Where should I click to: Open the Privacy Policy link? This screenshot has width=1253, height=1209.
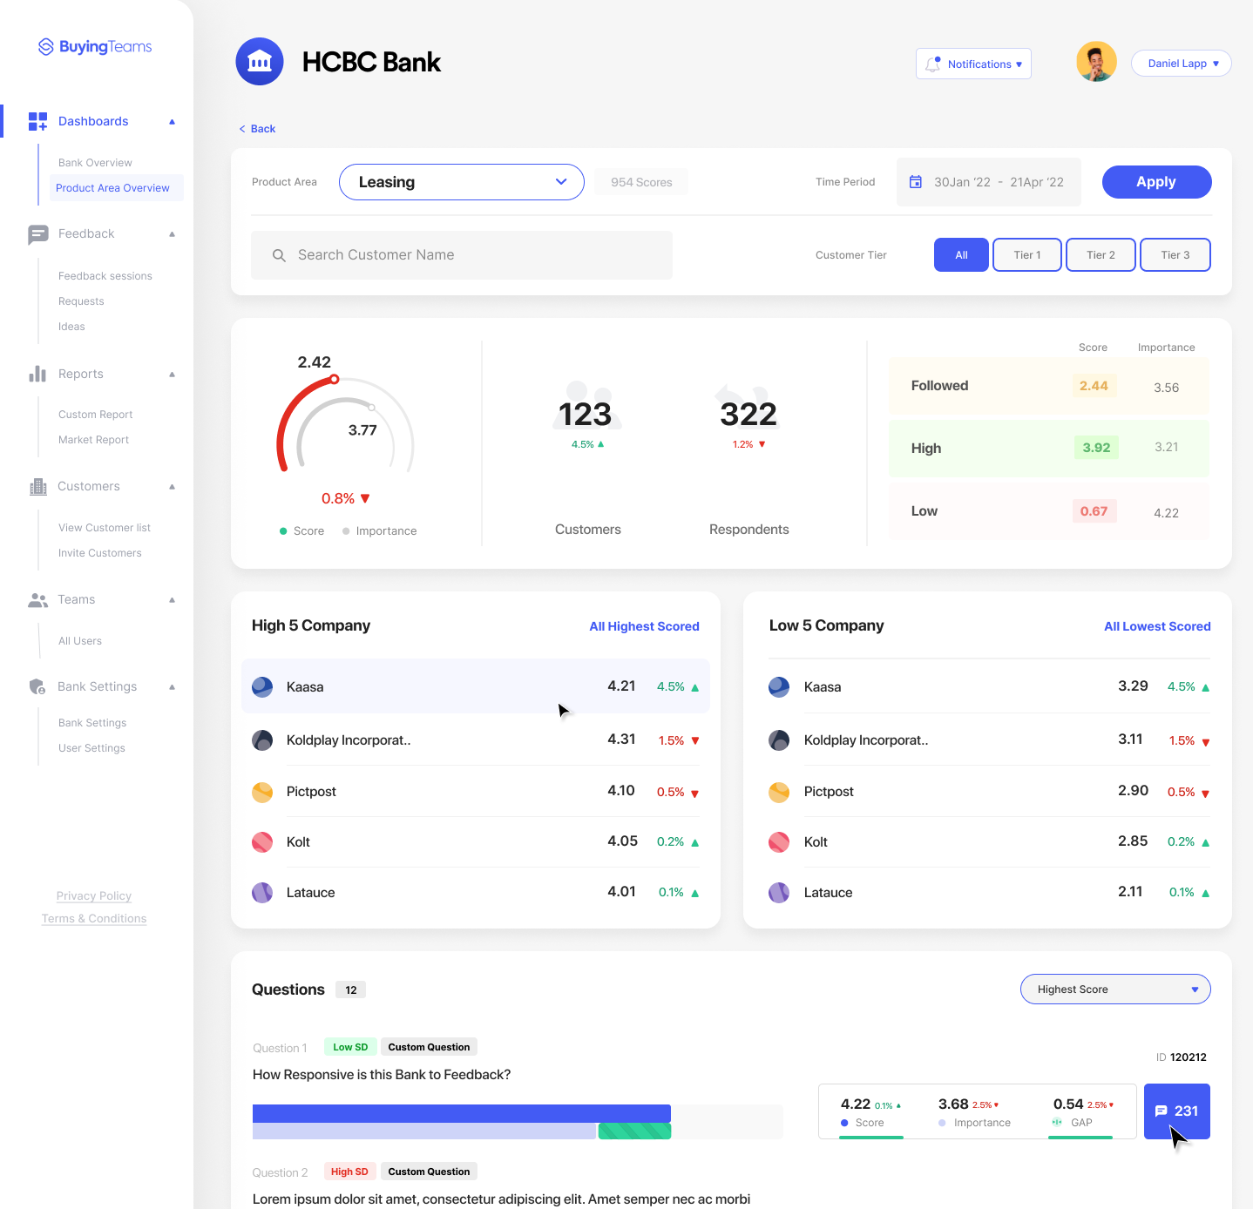[x=94, y=896]
